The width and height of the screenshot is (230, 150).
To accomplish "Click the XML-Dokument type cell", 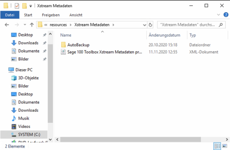I will click(x=204, y=52).
